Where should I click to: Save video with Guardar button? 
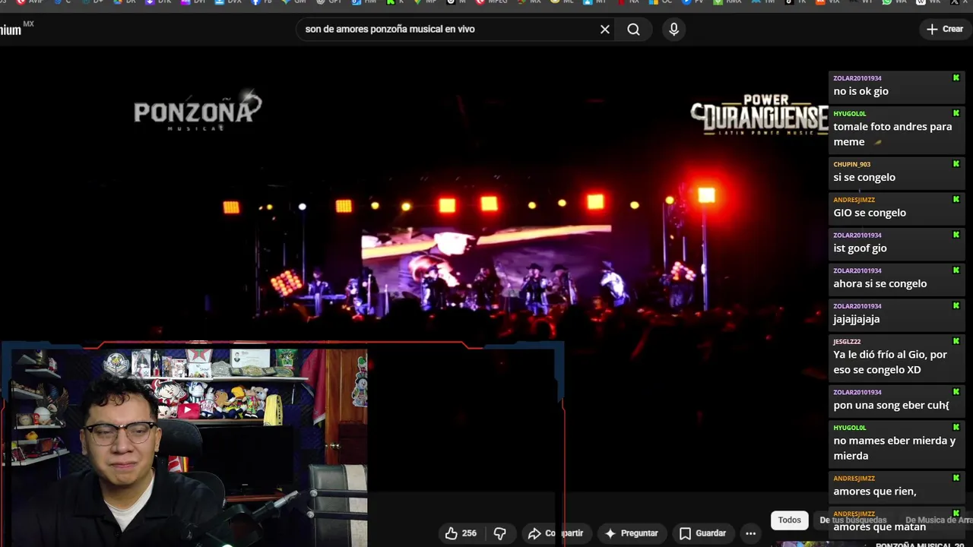tap(703, 533)
